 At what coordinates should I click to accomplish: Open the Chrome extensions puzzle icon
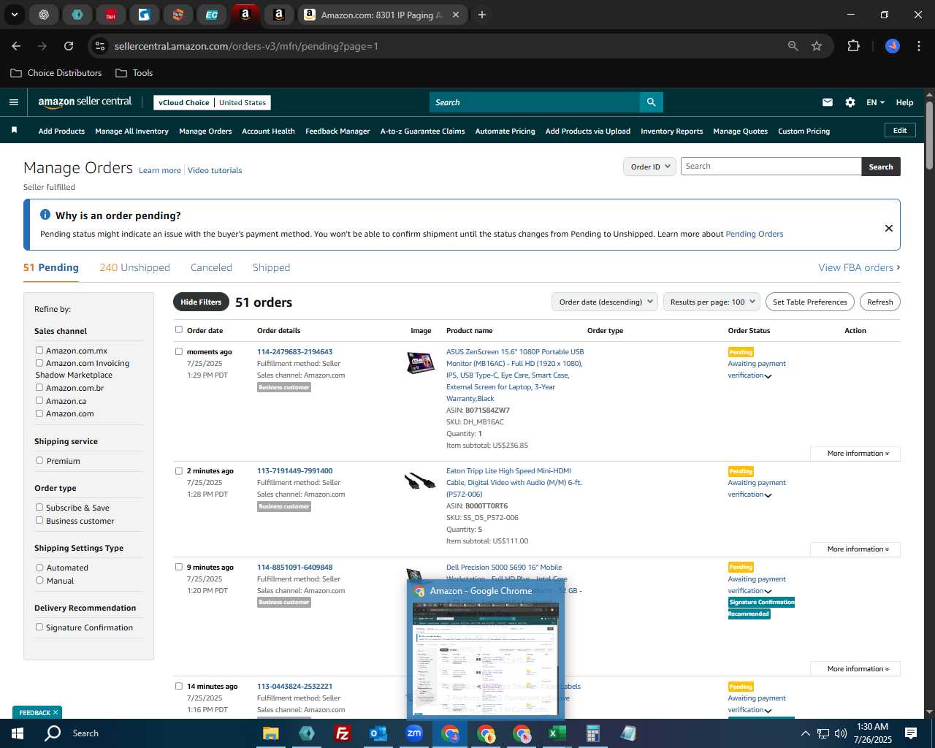click(853, 46)
